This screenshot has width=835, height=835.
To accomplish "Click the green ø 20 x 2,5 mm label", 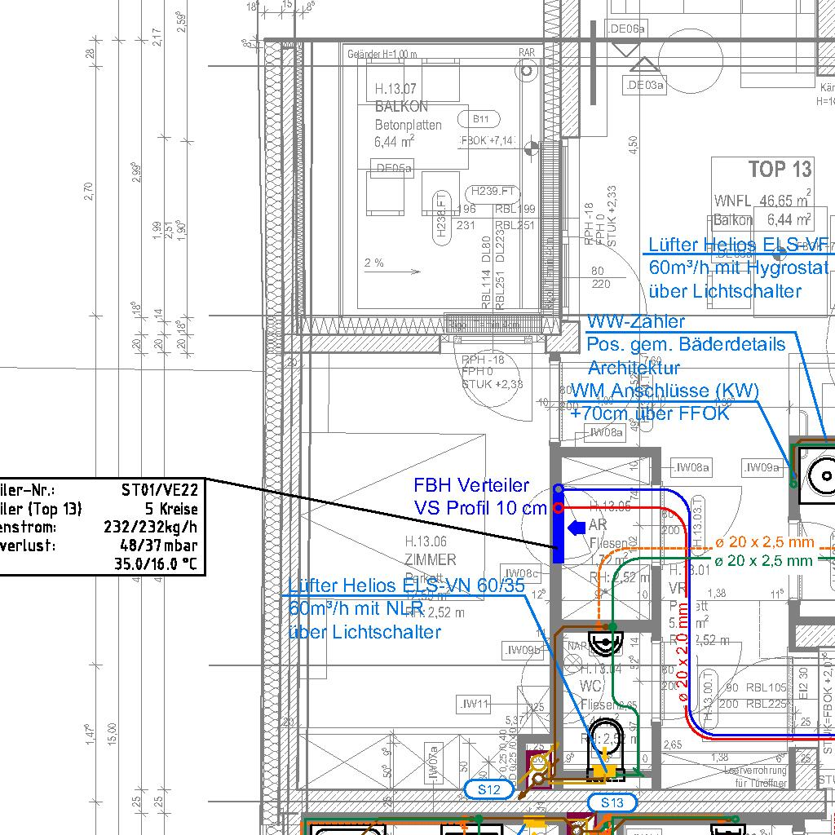I will tap(764, 560).
